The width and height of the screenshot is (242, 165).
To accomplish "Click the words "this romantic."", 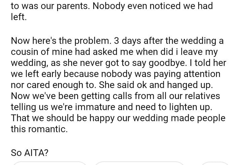I will pos(39,129).
